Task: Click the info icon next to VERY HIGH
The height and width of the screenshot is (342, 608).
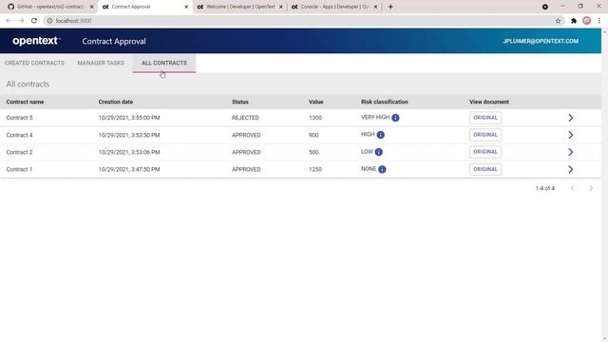Action: pyautogui.click(x=395, y=118)
